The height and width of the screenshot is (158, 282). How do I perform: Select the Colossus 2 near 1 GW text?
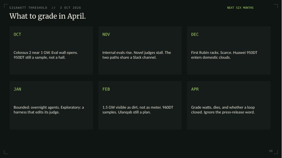46,55
